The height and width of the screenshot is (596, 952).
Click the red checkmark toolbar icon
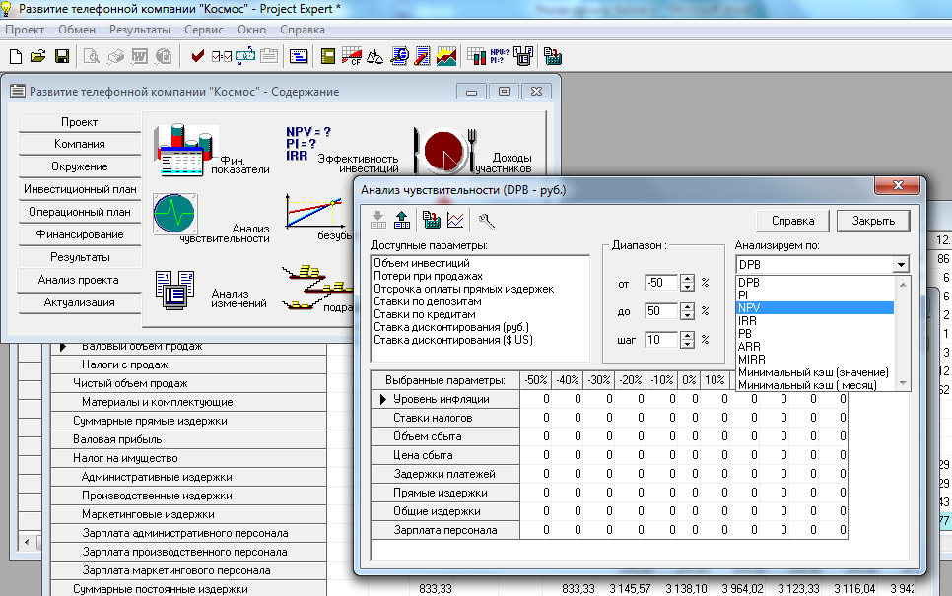(x=198, y=56)
